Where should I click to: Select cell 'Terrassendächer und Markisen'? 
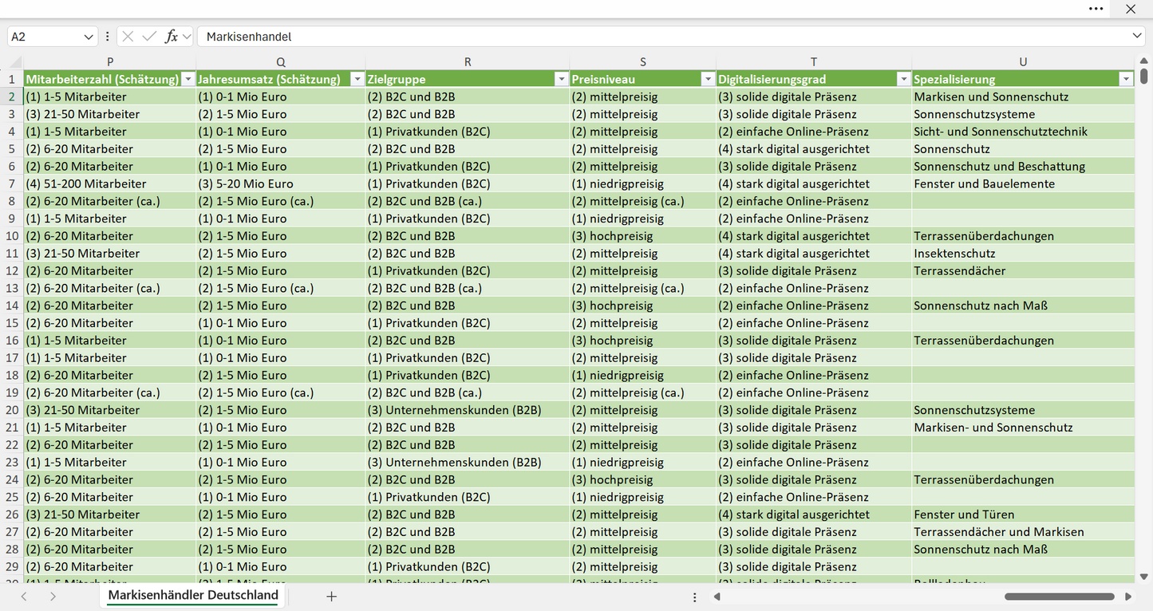coord(1023,532)
